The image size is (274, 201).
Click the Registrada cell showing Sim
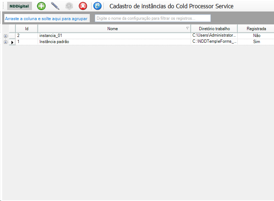pos(256,42)
